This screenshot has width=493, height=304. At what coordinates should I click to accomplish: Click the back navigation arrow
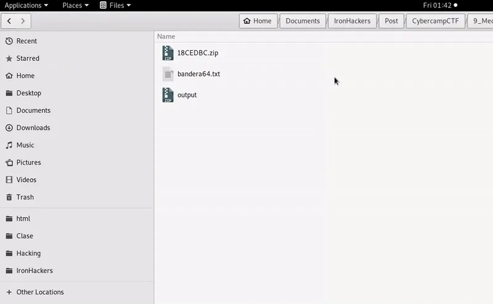coord(9,21)
